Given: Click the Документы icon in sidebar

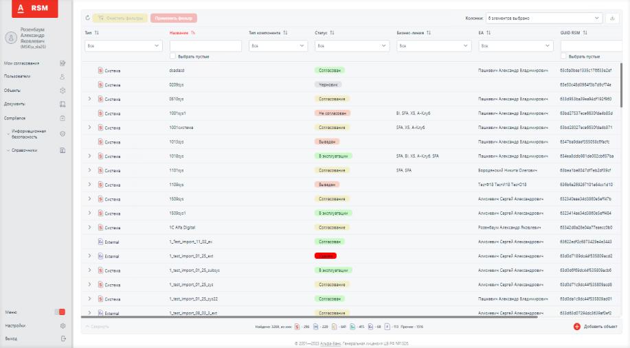Looking at the screenshot, I should tap(63, 104).
